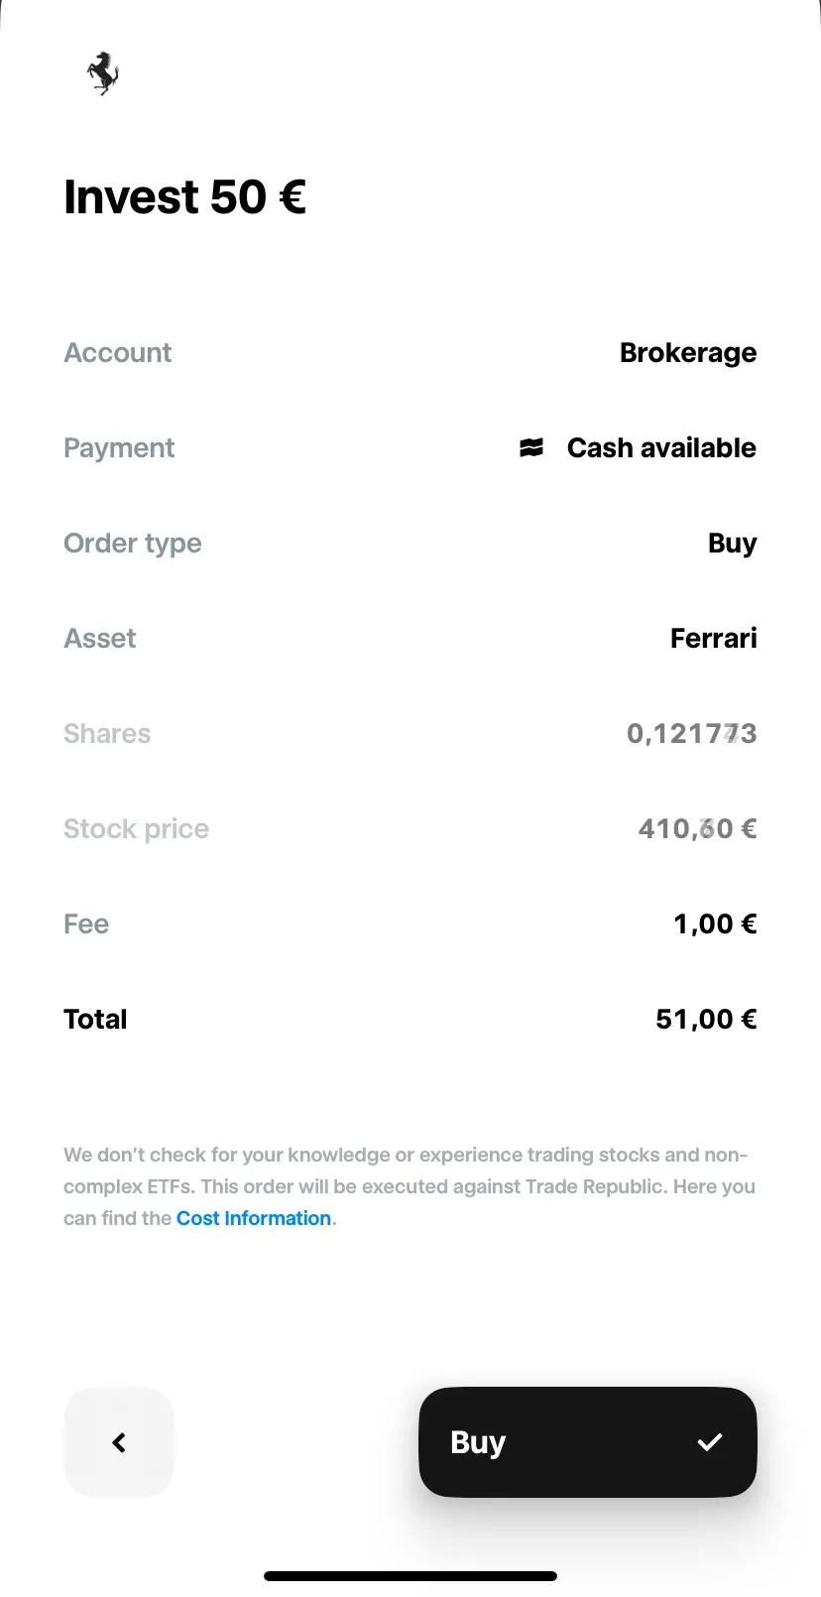Click the Invest 50 € heading

(x=185, y=196)
